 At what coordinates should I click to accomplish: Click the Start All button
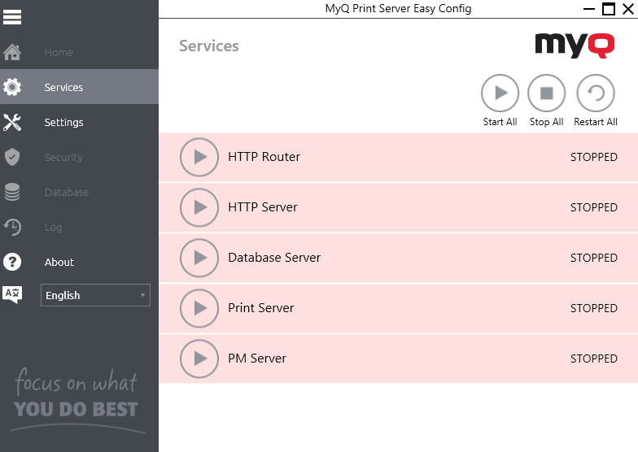pyautogui.click(x=500, y=93)
